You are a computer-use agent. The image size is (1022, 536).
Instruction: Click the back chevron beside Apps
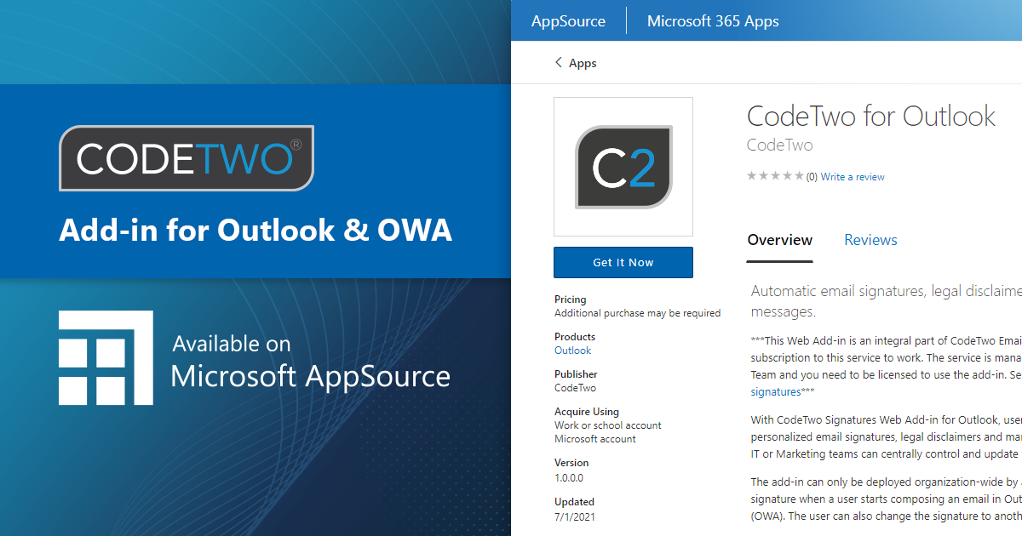pos(559,62)
